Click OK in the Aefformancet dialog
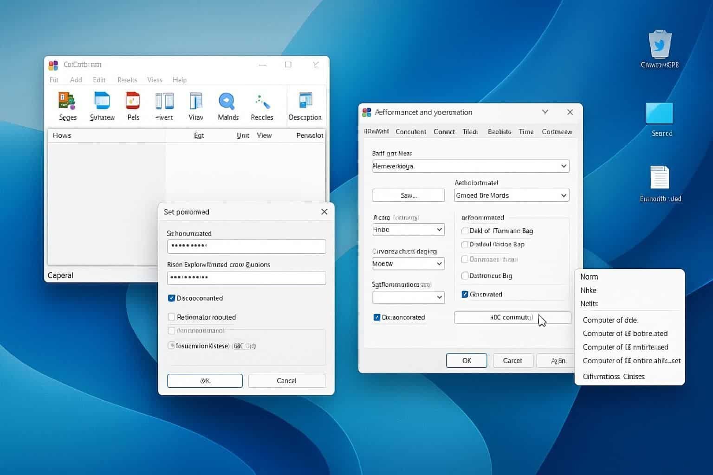713x475 pixels. tap(467, 360)
